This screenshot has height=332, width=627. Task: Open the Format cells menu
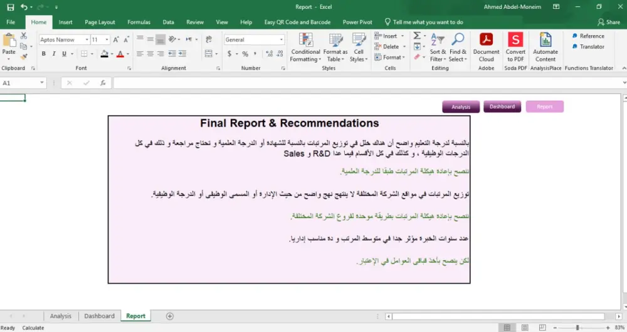click(390, 58)
